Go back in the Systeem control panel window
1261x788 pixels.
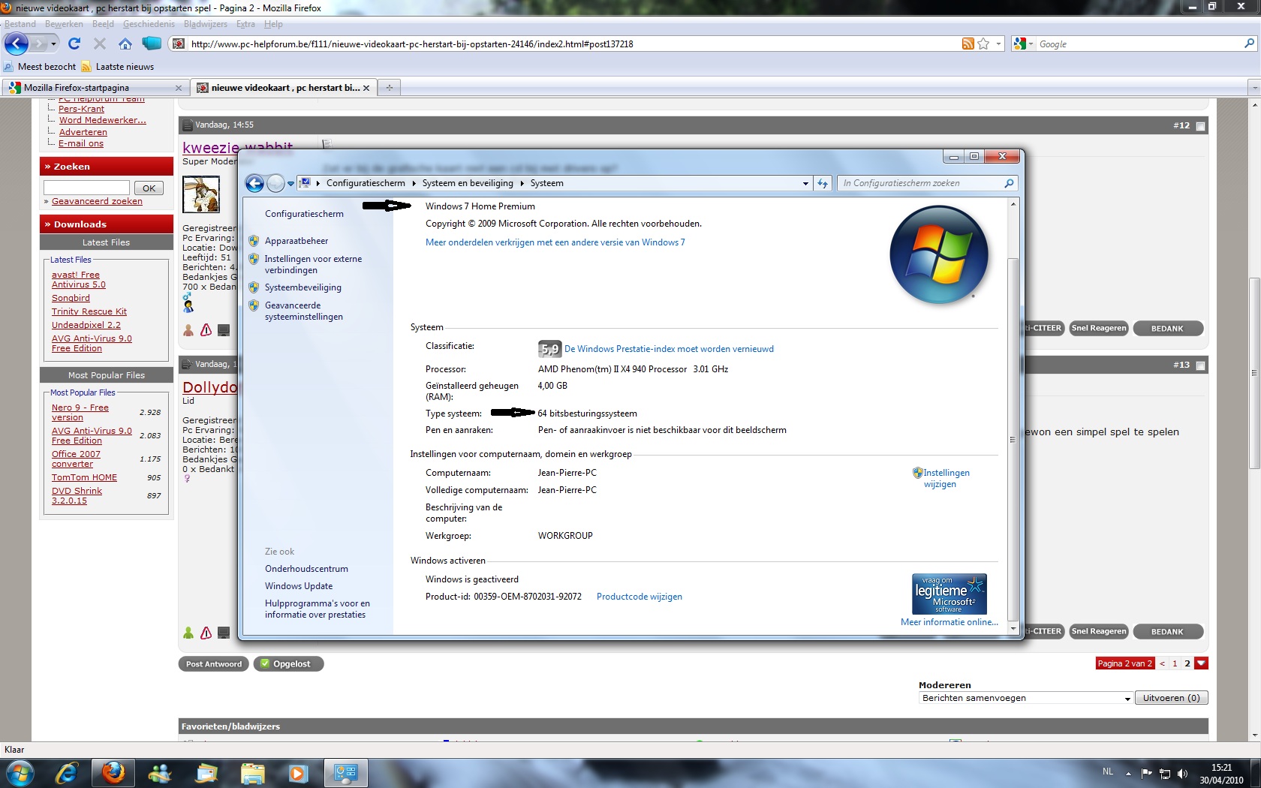[x=255, y=183]
